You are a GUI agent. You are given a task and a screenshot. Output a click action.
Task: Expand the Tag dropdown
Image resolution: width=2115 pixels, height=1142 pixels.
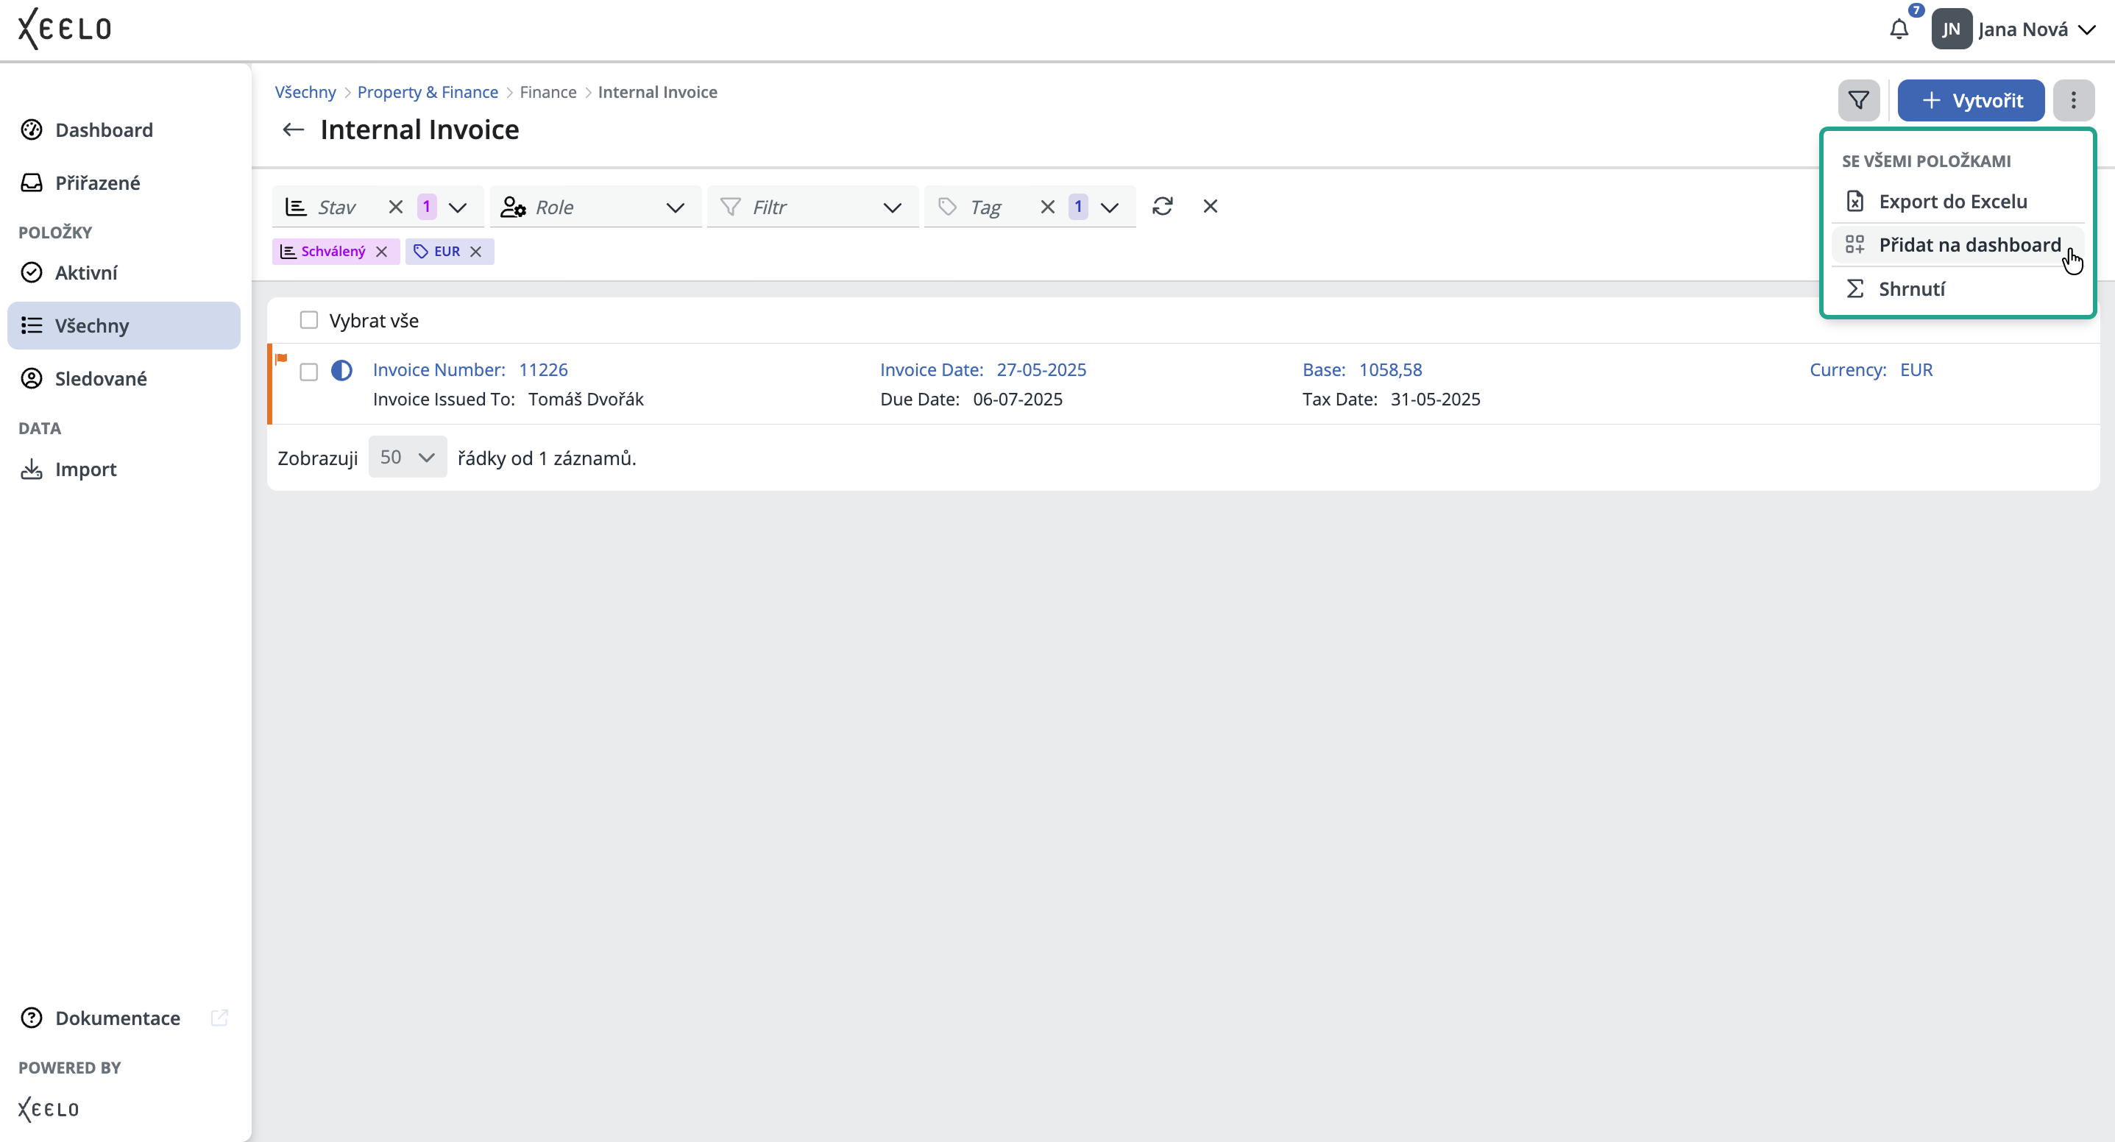click(1110, 208)
